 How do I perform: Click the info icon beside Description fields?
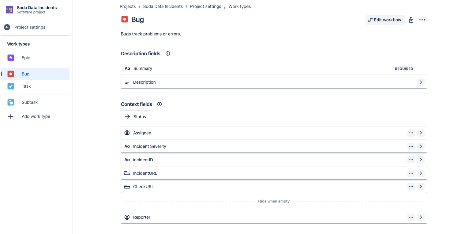point(168,53)
